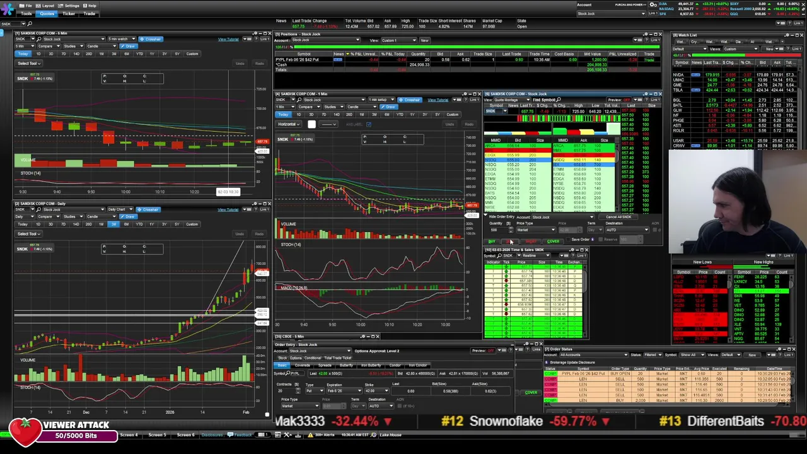Switch to the Trade tab

(90, 13)
